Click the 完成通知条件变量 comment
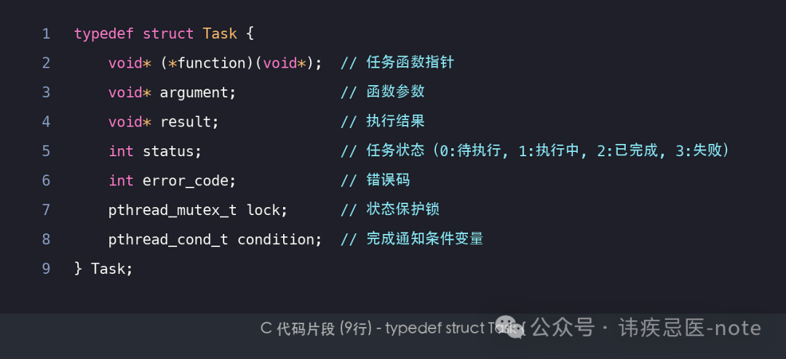Viewport: 786px width, 359px height. [425, 239]
